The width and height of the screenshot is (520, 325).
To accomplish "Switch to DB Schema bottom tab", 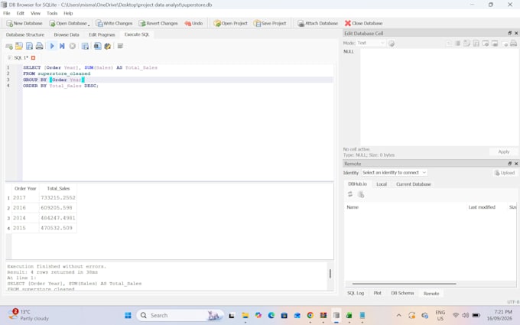I will (x=402, y=293).
